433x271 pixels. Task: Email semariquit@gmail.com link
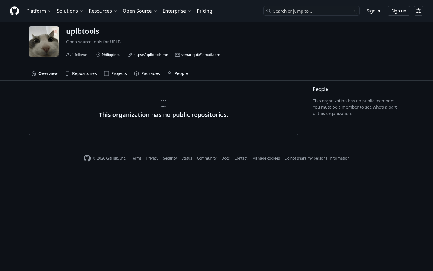(x=200, y=55)
